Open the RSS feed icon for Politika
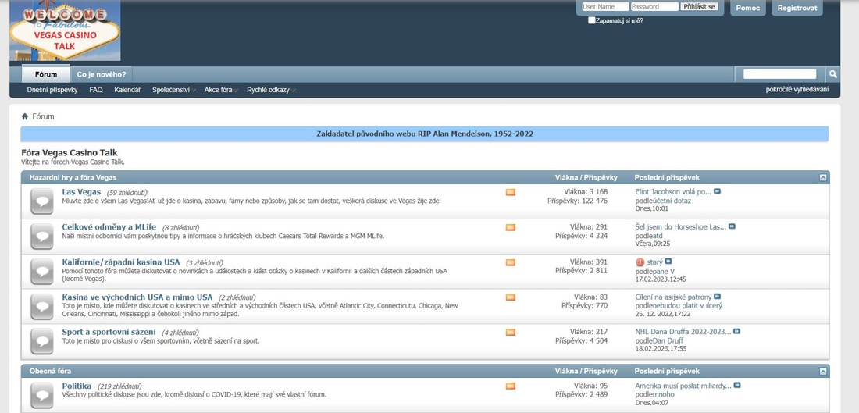Viewport: 859px width, 413px height. point(511,386)
